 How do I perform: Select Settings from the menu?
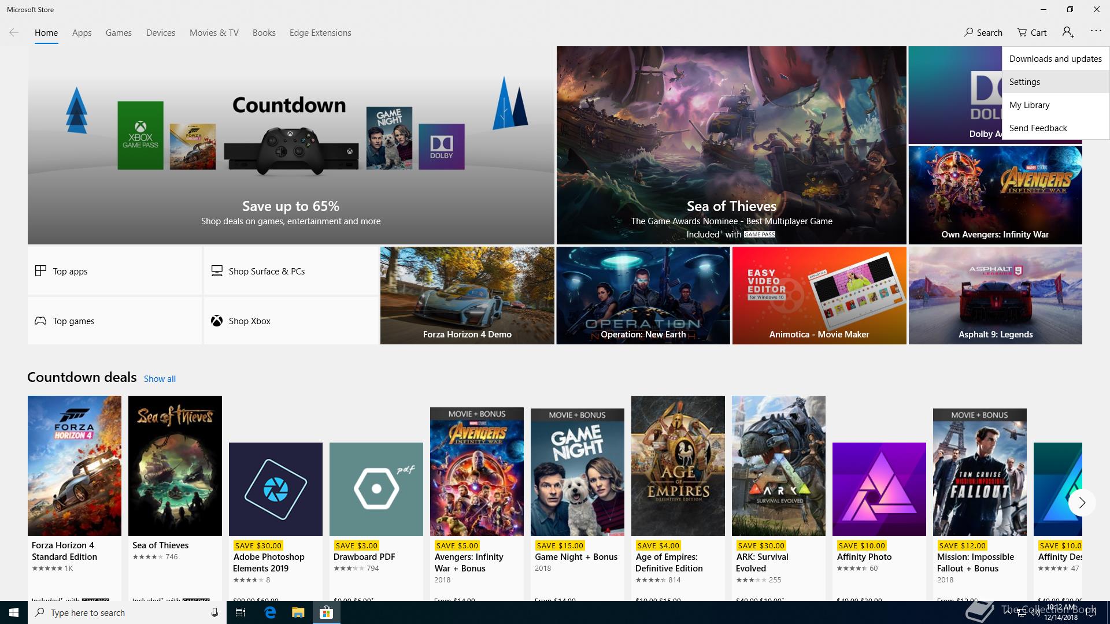coord(1056,82)
